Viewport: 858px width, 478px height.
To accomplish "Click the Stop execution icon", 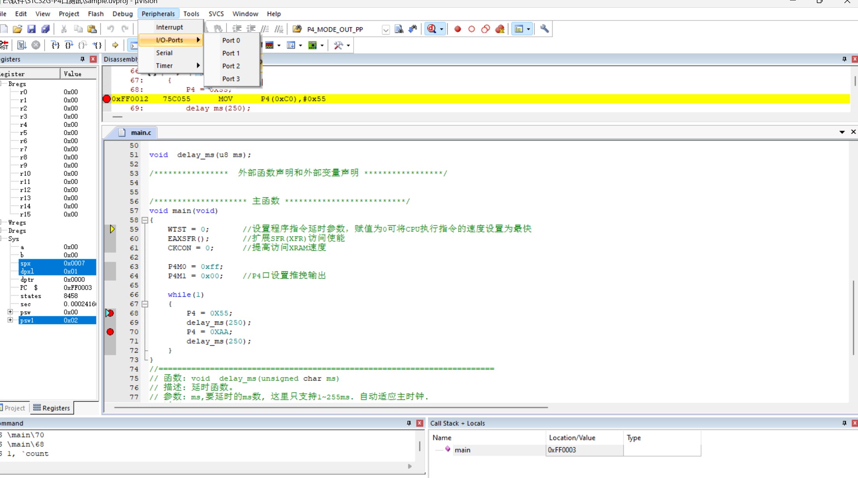I will [x=36, y=45].
